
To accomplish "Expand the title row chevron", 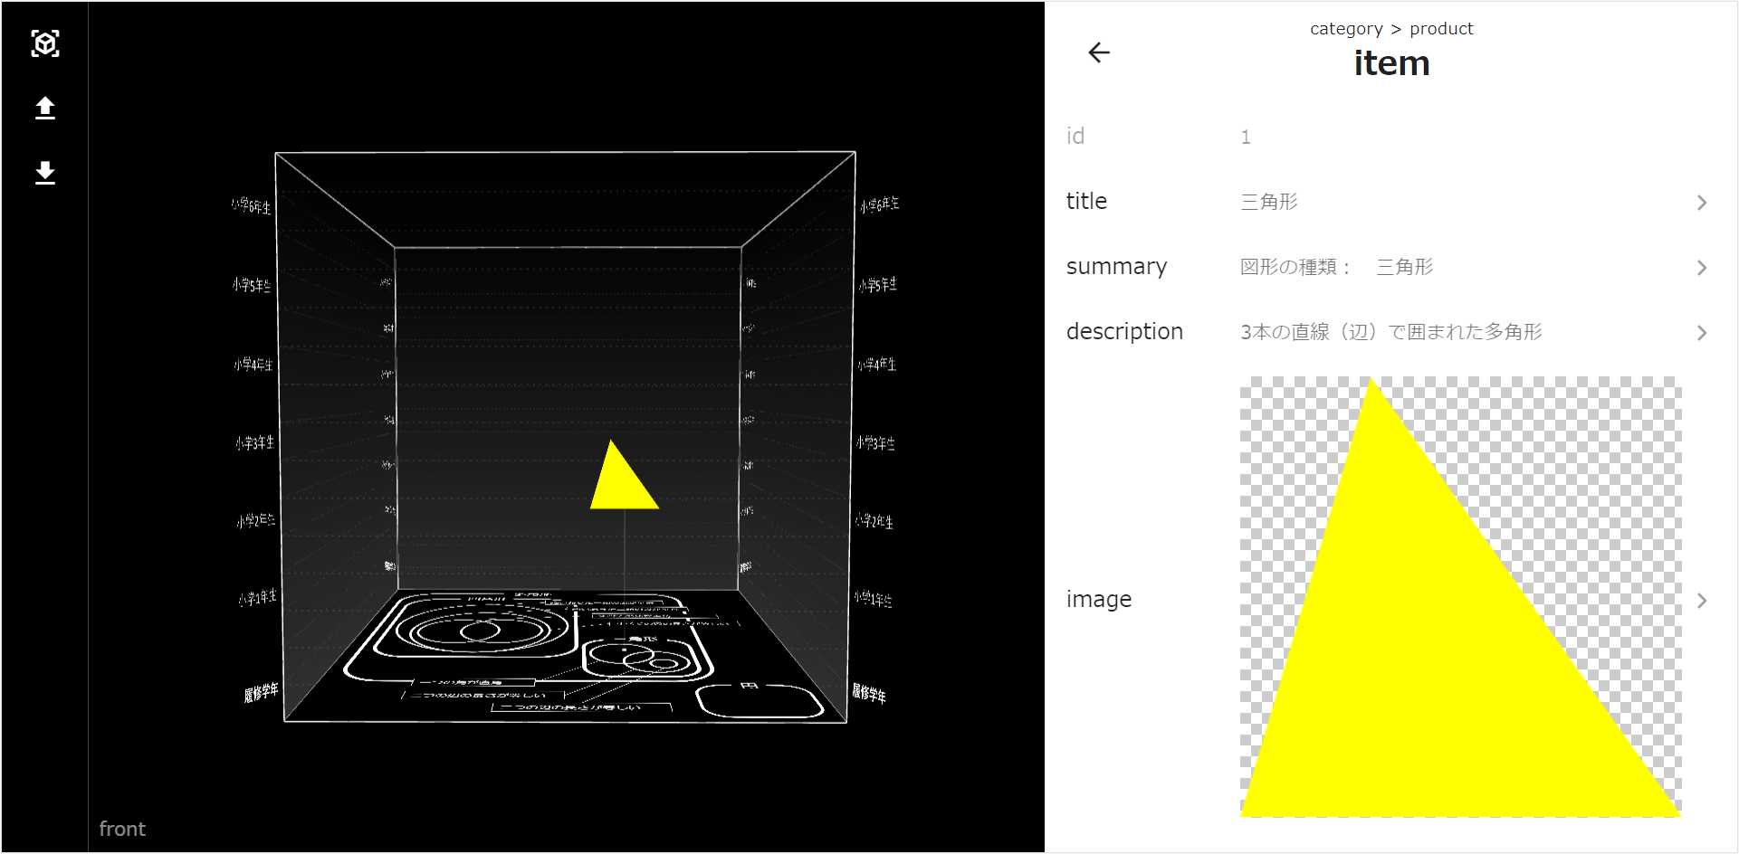I will pyautogui.click(x=1701, y=203).
